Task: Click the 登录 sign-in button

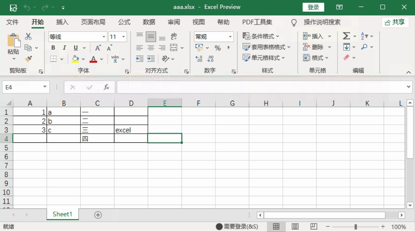Action: click(313, 7)
